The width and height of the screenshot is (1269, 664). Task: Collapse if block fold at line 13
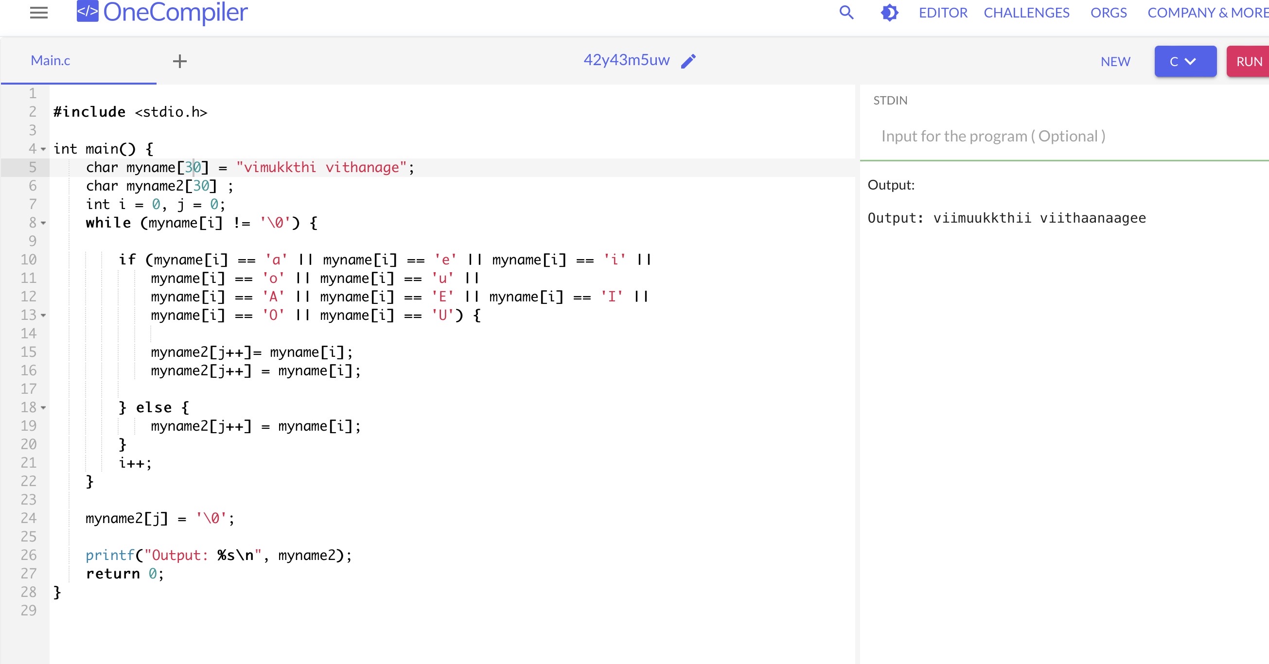[x=43, y=315]
